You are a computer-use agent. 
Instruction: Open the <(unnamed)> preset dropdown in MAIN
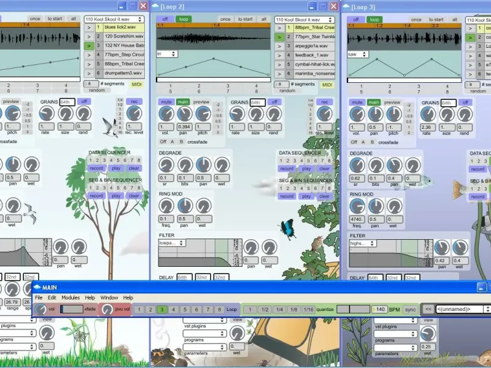[x=463, y=309]
